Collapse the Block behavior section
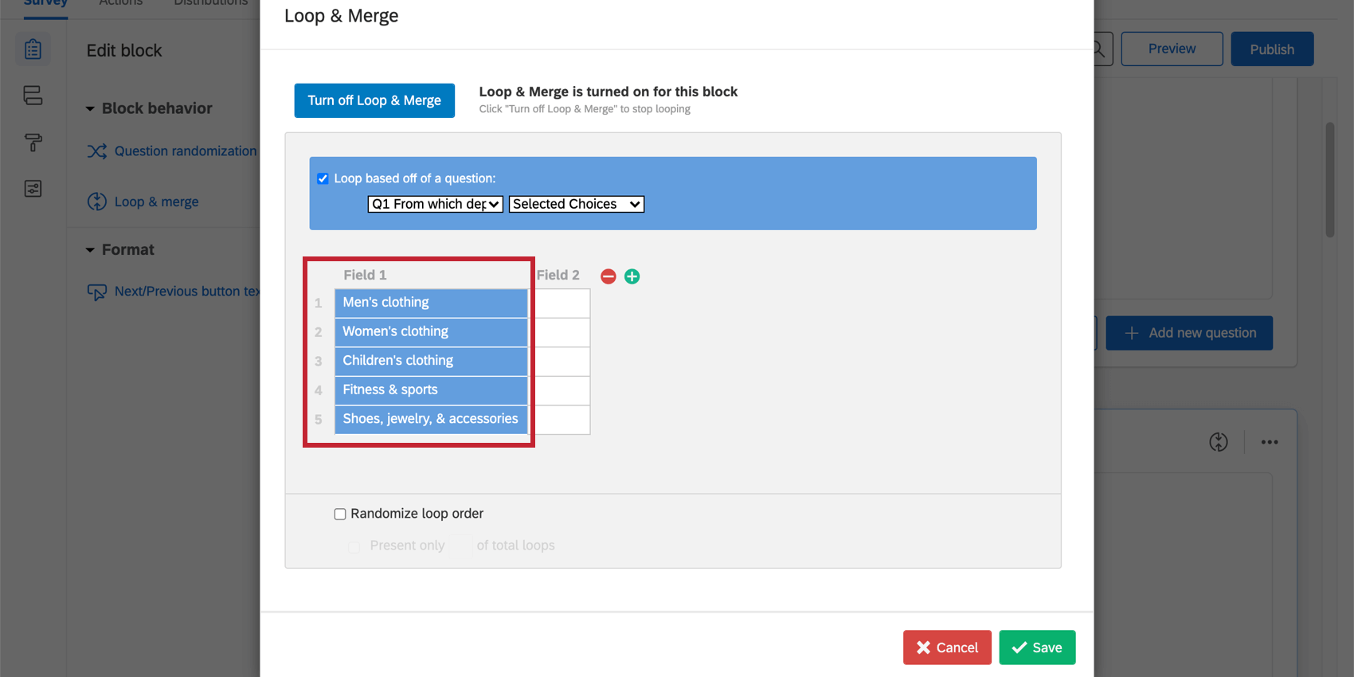1354x677 pixels. click(x=90, y=108)
